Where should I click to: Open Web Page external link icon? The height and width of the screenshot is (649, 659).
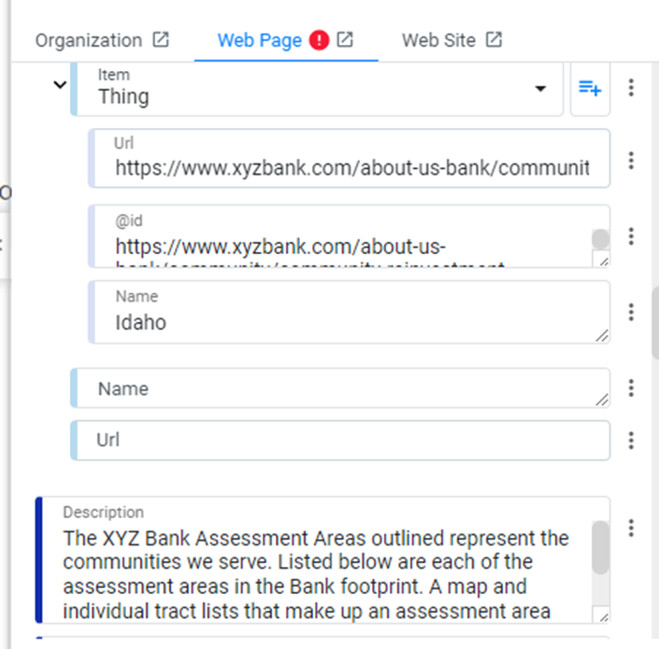pos(345,40)
